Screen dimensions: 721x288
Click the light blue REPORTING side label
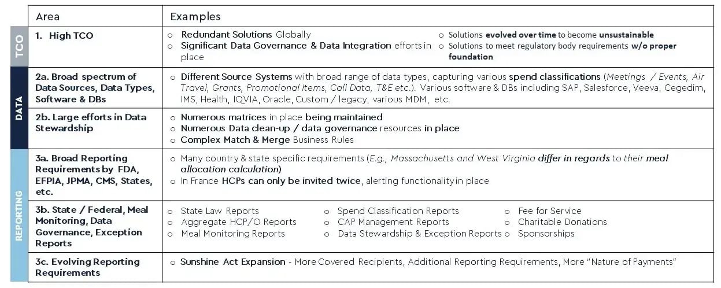point(19,215)
